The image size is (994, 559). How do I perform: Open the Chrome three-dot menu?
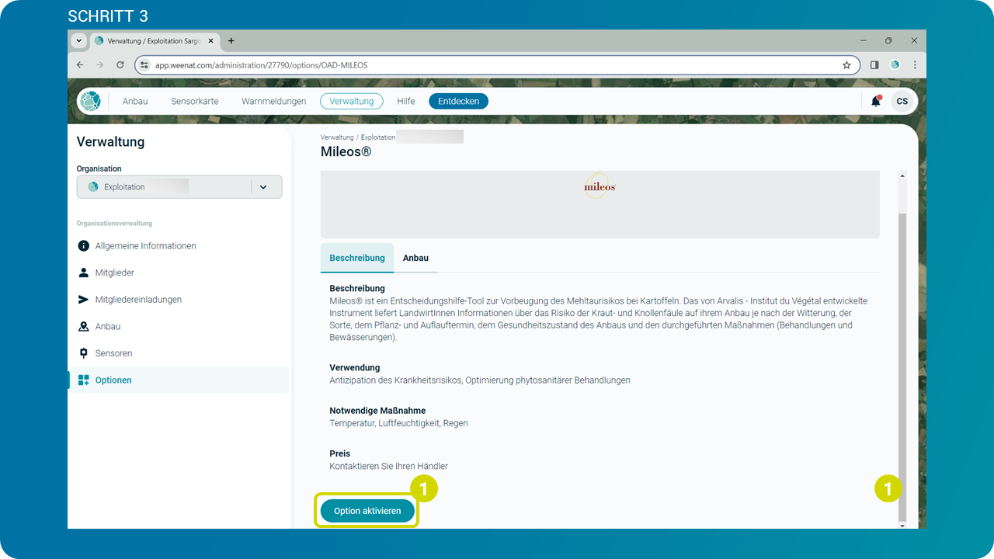[x=915, y=65]
